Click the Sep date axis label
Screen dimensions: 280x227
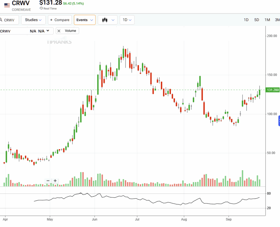pyautogui.click(x=229, y=219)
